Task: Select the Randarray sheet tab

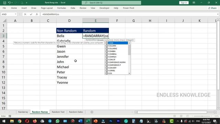Action: [x=23, y=112]
